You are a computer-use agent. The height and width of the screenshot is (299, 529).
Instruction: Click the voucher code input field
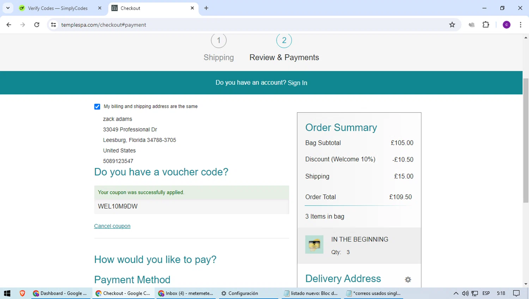tap(191, 207)
